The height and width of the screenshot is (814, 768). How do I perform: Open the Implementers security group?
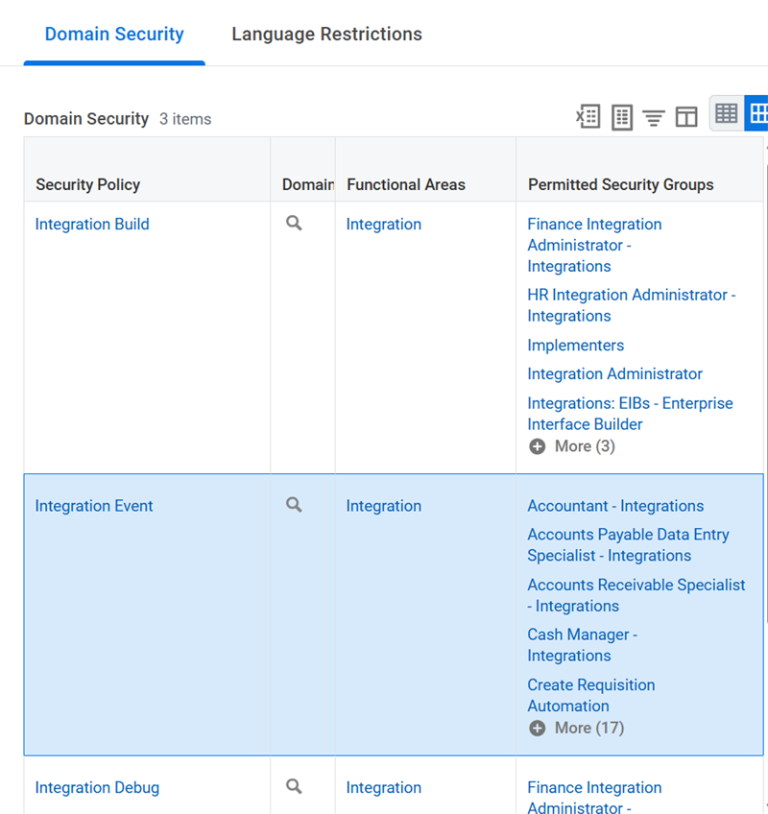(x=575, y=346)
